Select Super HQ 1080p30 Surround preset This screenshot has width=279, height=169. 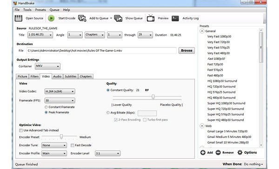tap(226, 103)
